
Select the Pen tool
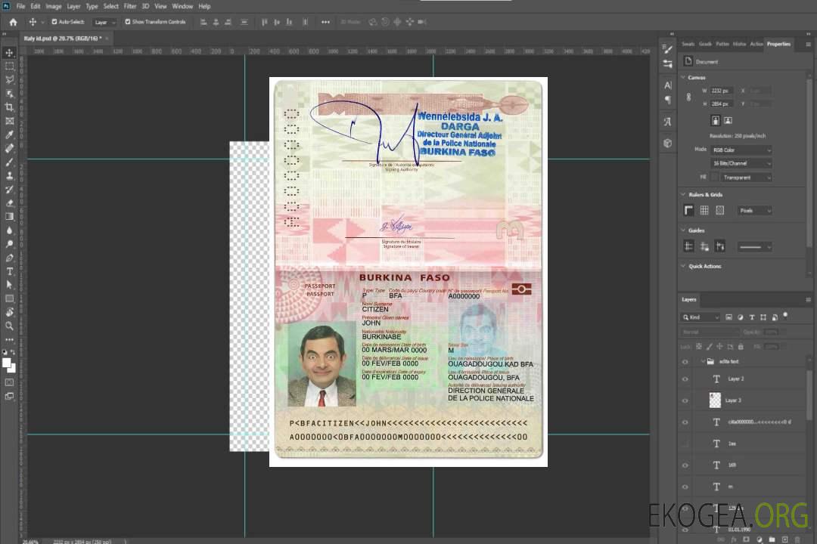tap(9, 258)
